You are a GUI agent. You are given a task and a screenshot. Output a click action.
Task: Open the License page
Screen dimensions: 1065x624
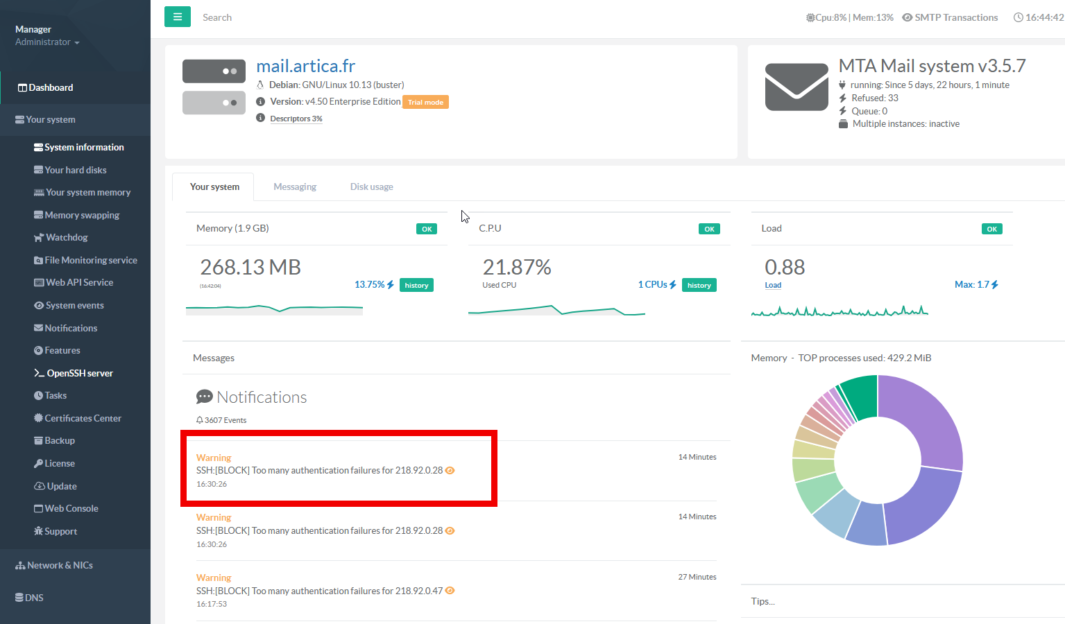tap(59, 463)
